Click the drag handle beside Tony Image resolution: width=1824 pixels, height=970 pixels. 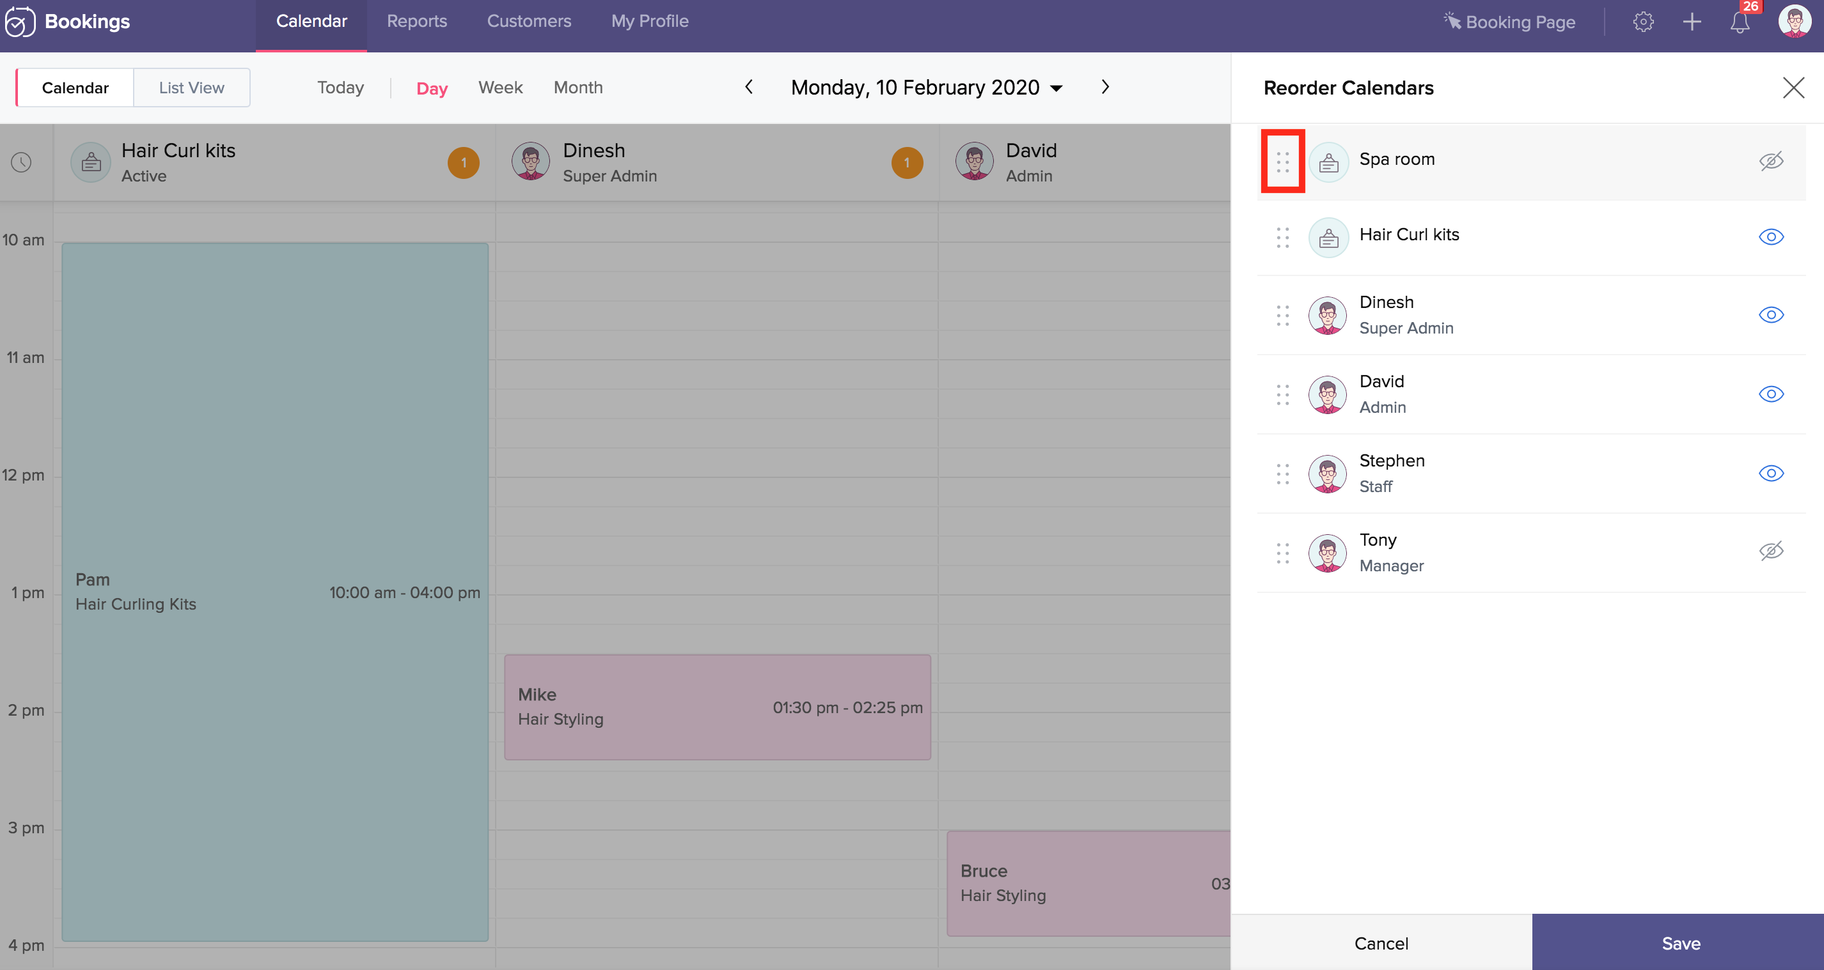pyautogui.click(x=1282, y=553)
